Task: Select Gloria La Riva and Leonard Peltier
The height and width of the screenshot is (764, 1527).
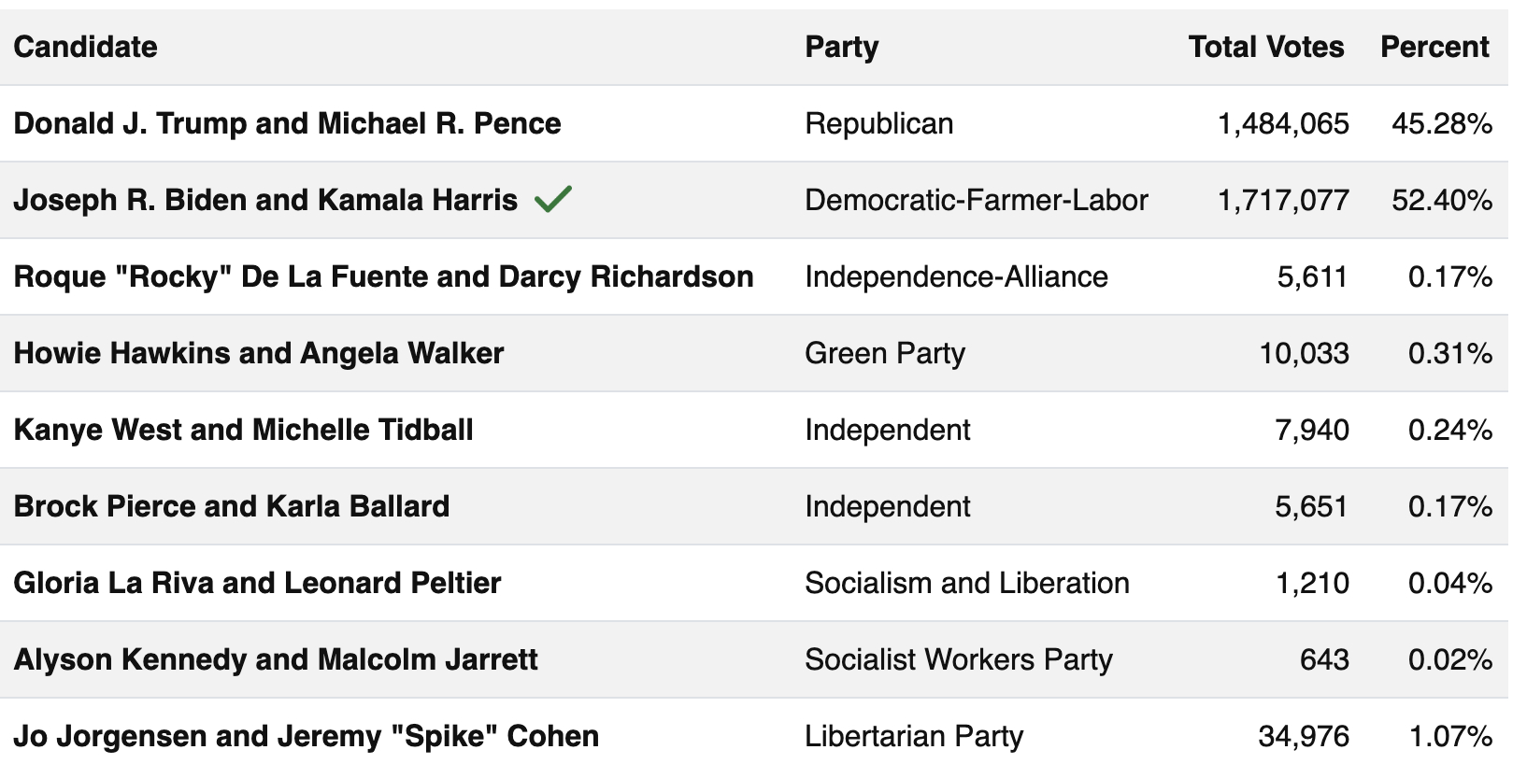Action: (x=257, y=583)
